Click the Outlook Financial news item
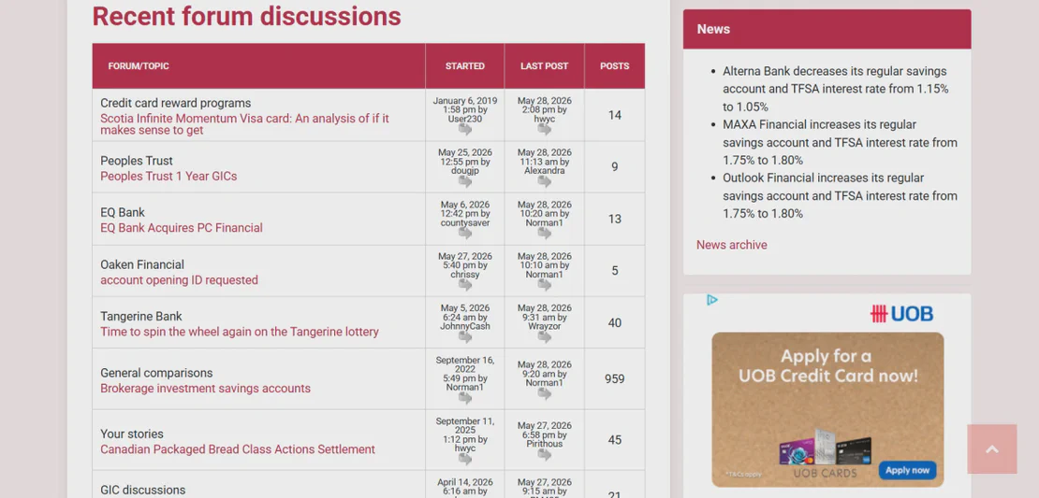Viewport: 1039px width, 498px height. coord(840,196)
